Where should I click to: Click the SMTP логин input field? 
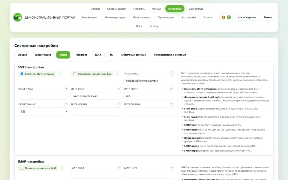pyautogui.click(x=96, y=112)
